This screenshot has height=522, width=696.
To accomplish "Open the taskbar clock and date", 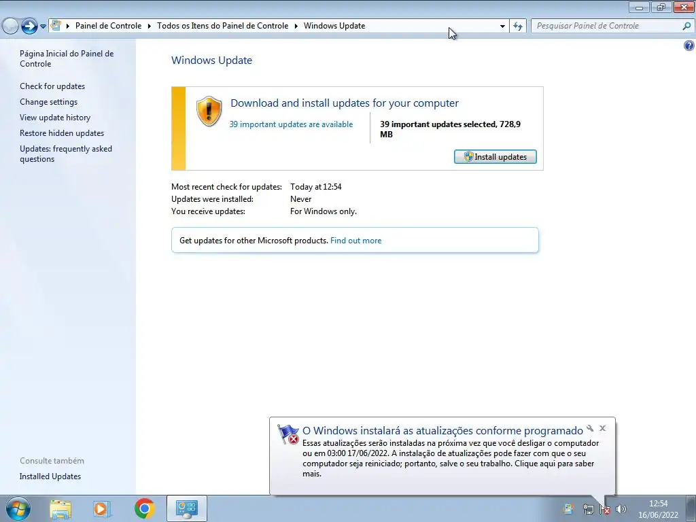I will point(658,509).
